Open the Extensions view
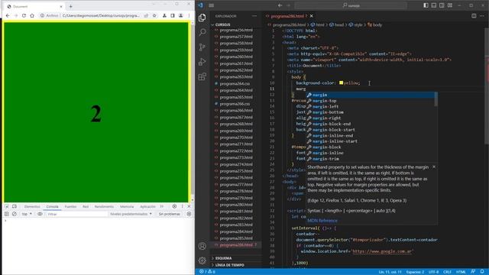Screen dimensions: 489x275 click(202, 76)
